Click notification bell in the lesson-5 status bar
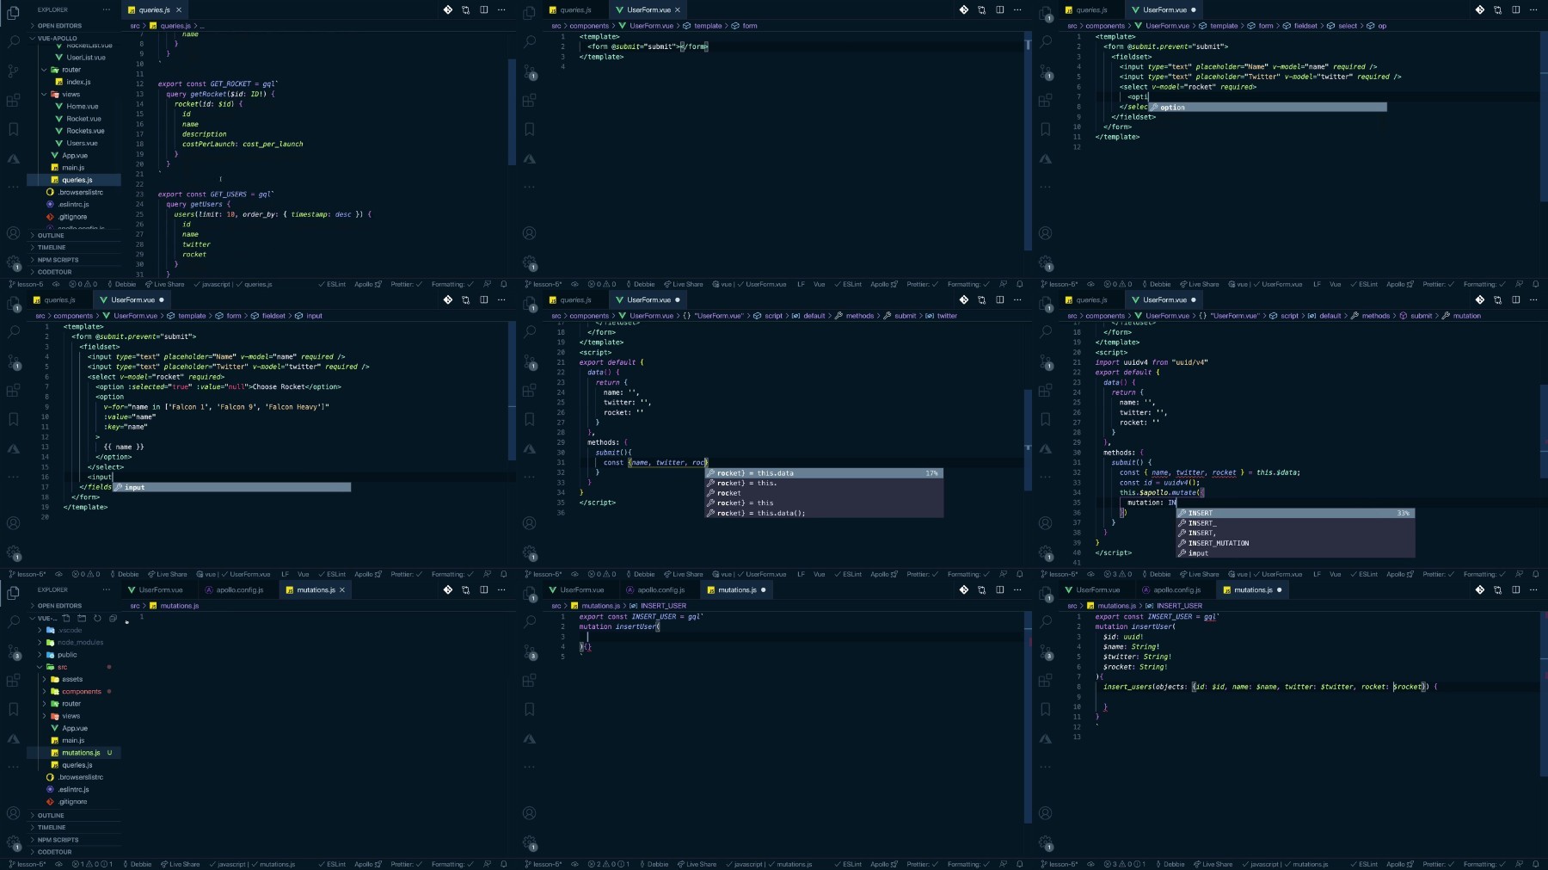Viewport: 1548px width, 870px height. coord(504,284)
